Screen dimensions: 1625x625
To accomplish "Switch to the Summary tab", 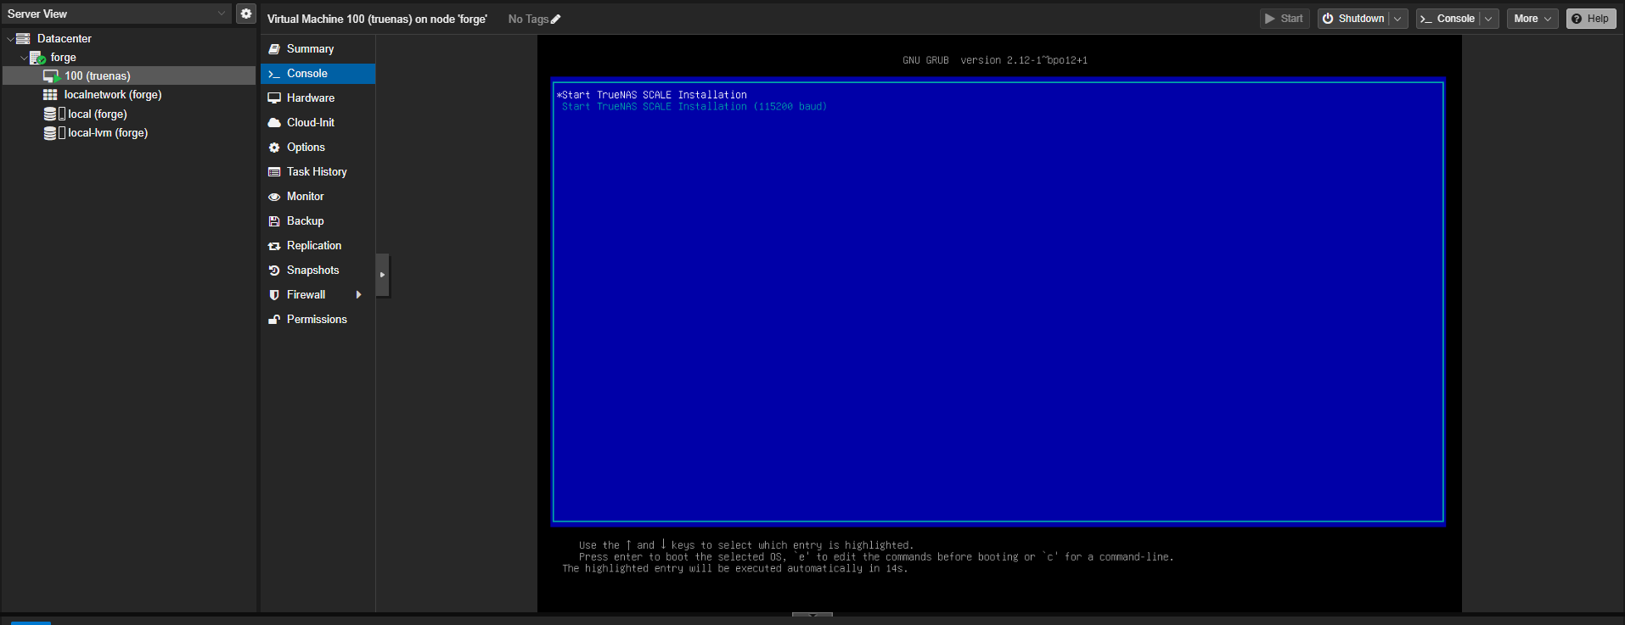I will coord(310,49).
